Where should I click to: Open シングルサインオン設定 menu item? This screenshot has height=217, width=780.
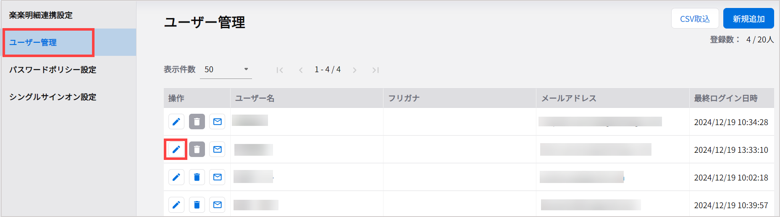[x=53, y=97]
